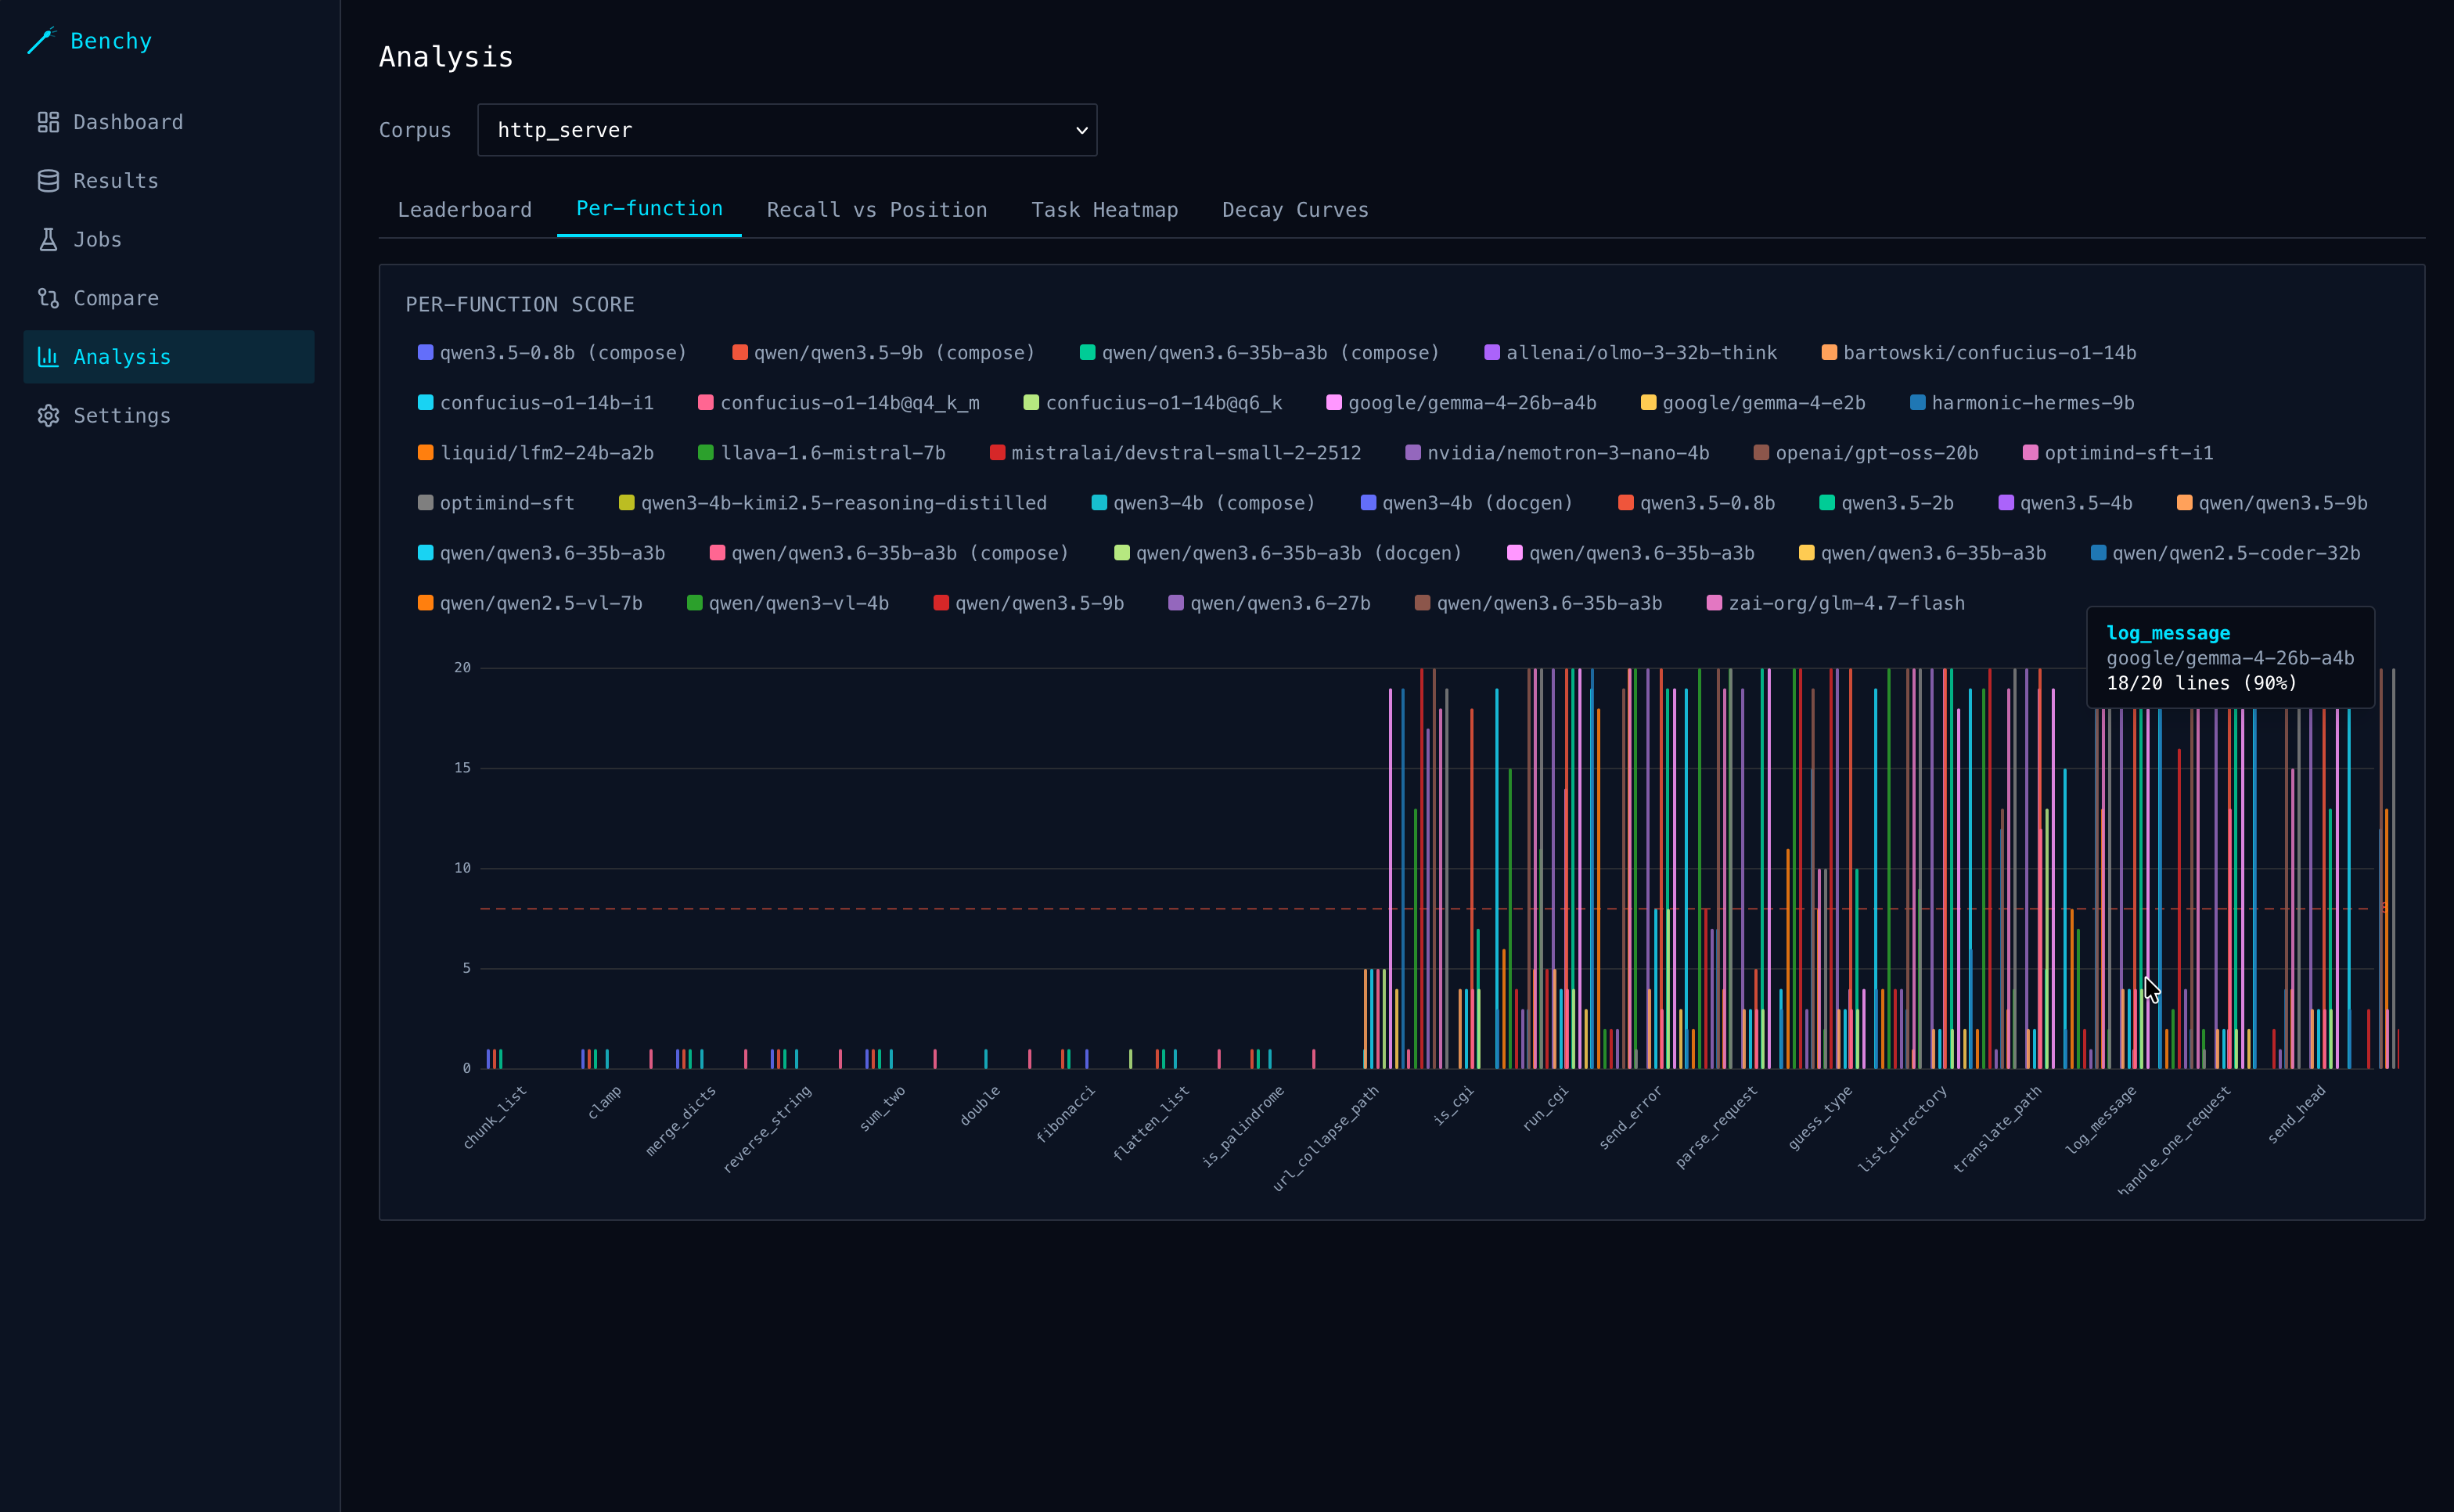Click the orange-red swatch beside qwen/qwen3.5-9b (compose)
The width and height of the screenshot is (2454, 1512).
click(x=739, y=353)
